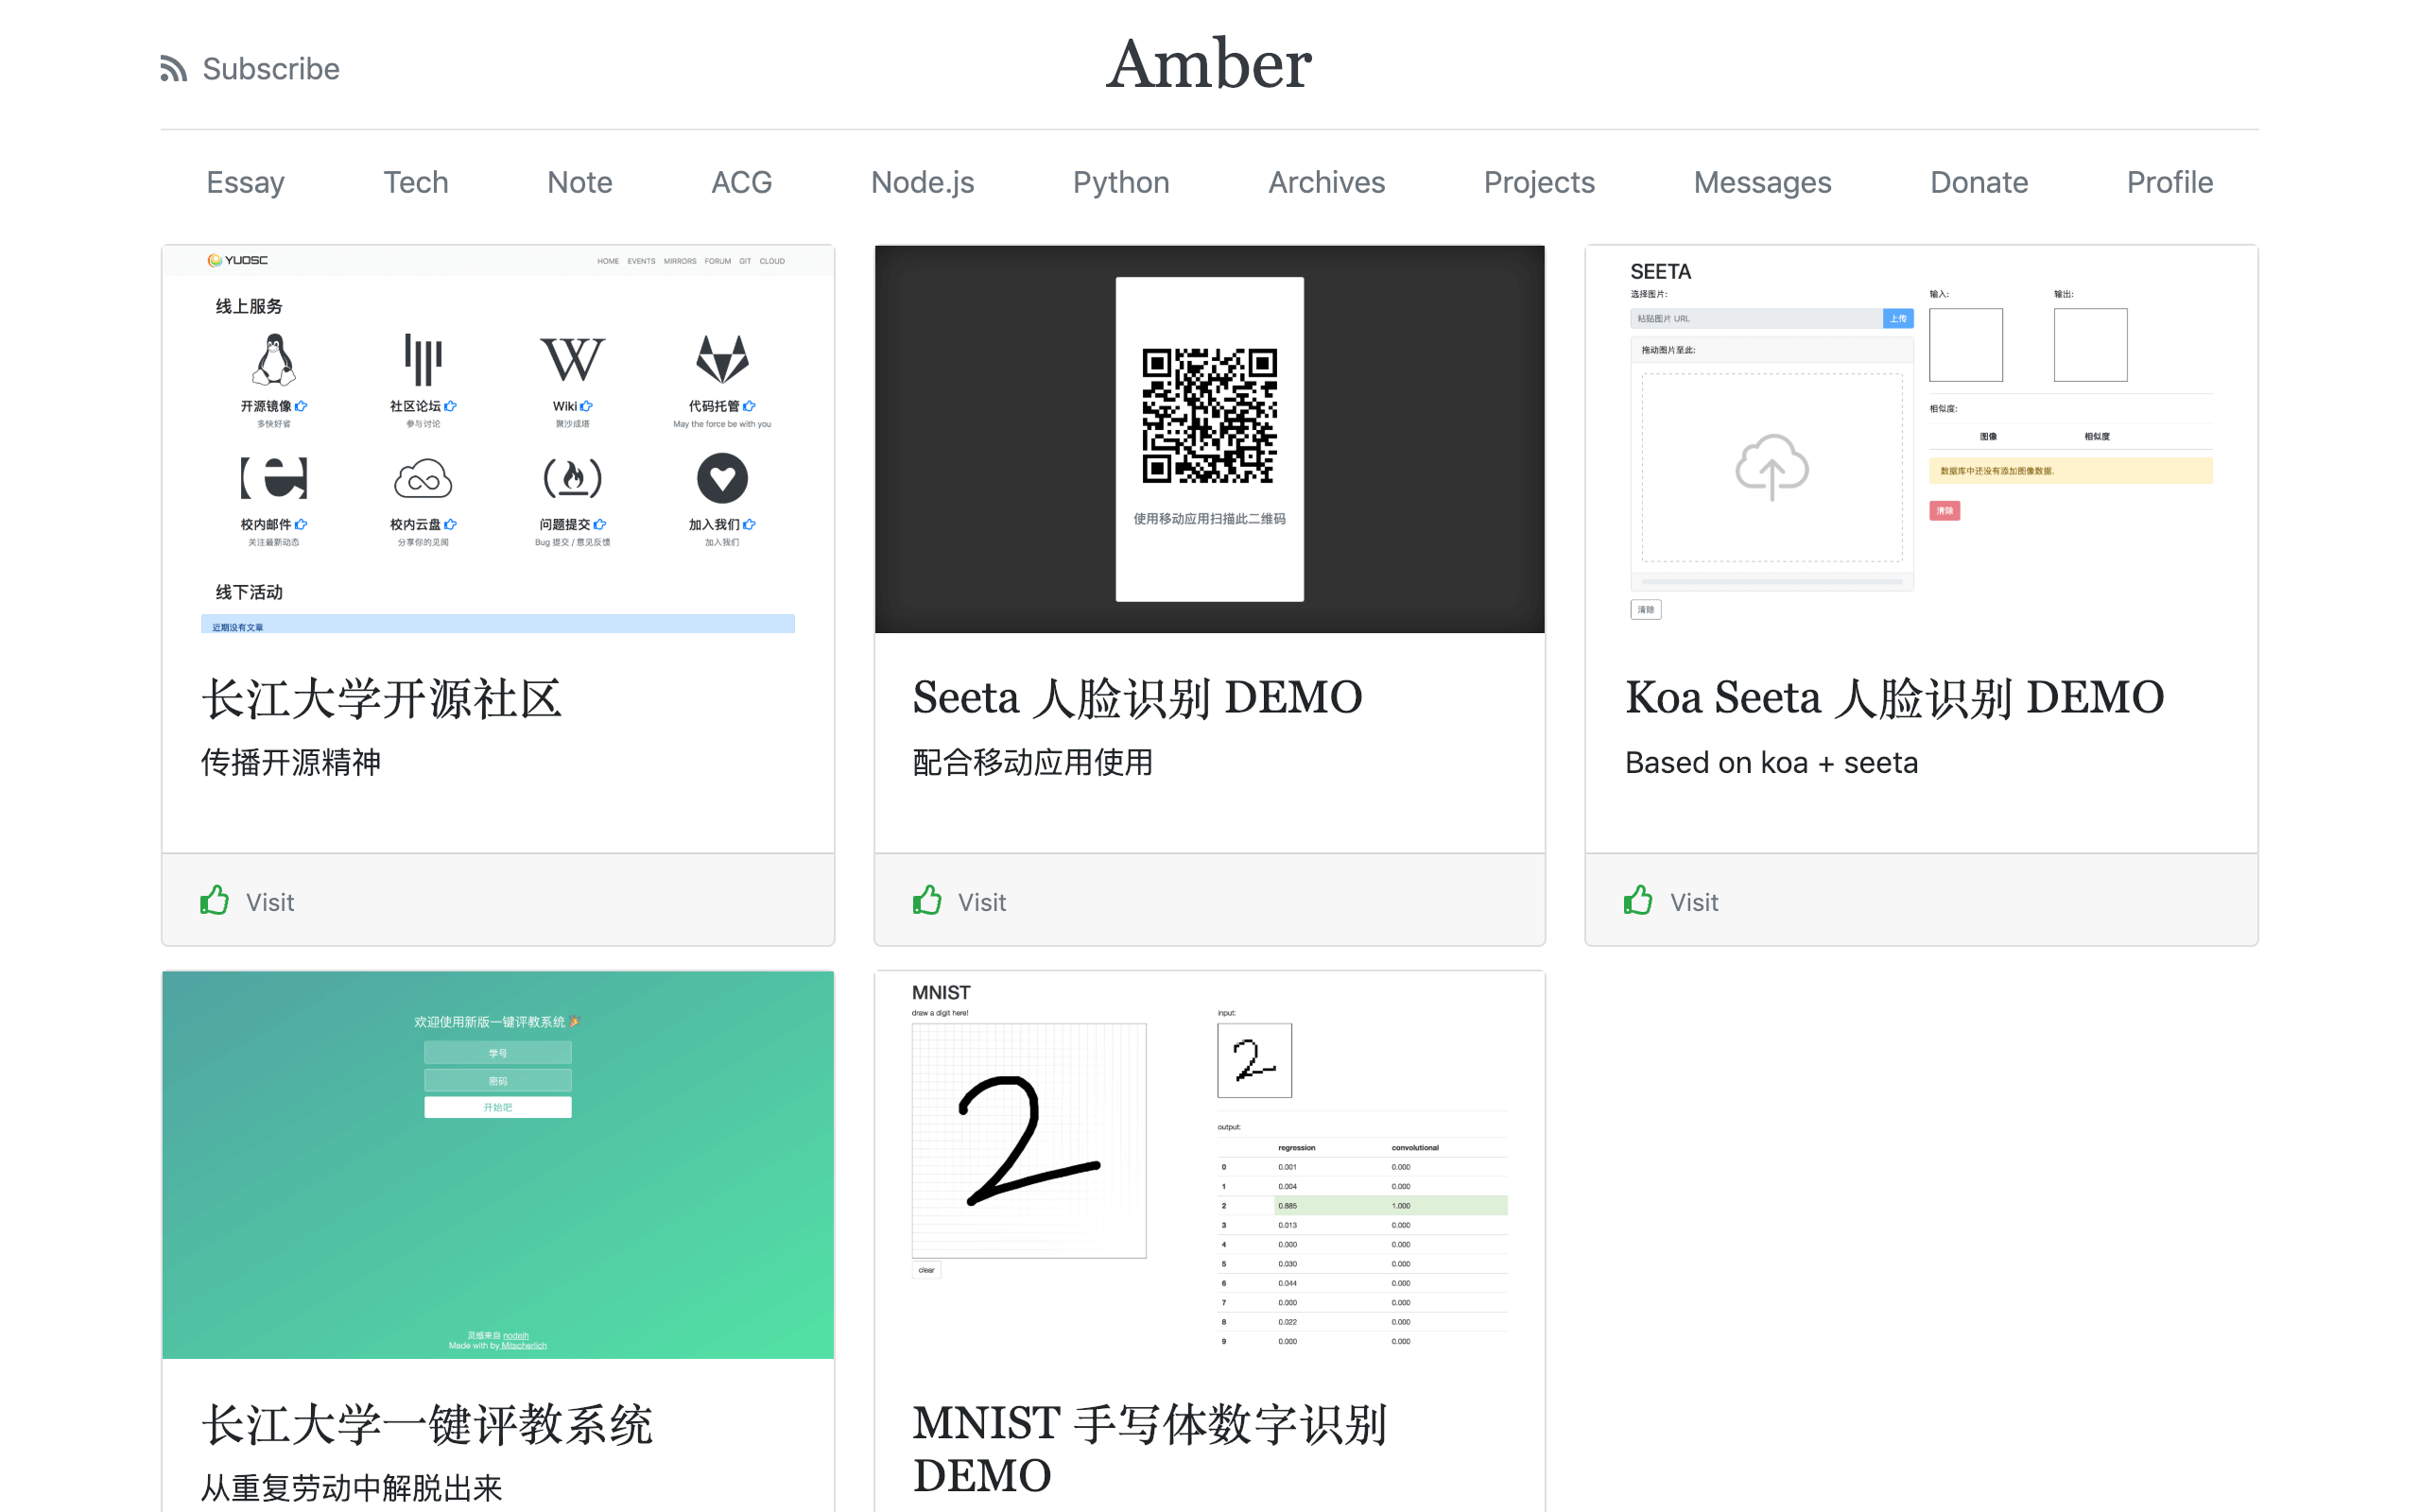Go to the Tech section
Screen dimensions: 2420x1512
[415, 182]
